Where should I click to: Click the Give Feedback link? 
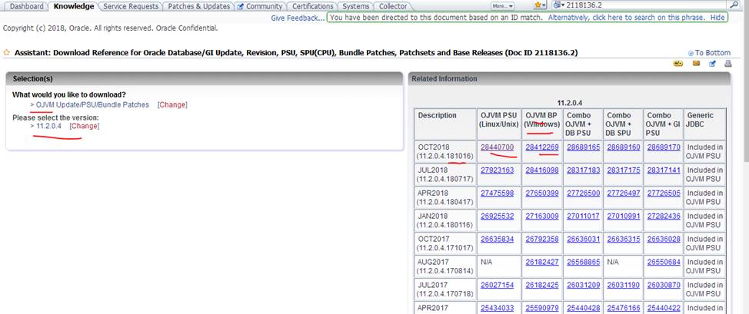coord(298,18)
